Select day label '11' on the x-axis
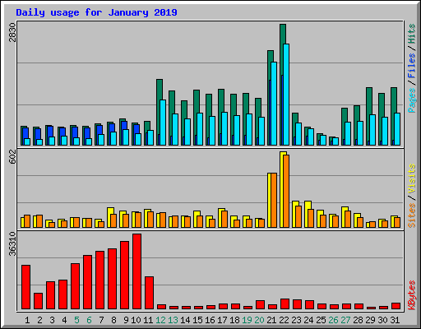The image size is (421, 329). point(148,320)
